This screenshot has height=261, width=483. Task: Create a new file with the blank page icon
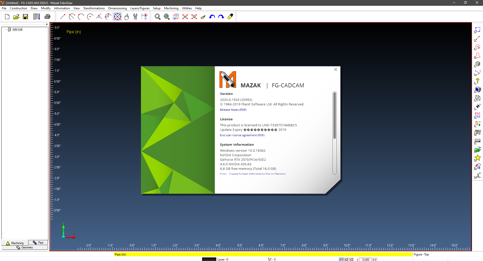(7, 17)
